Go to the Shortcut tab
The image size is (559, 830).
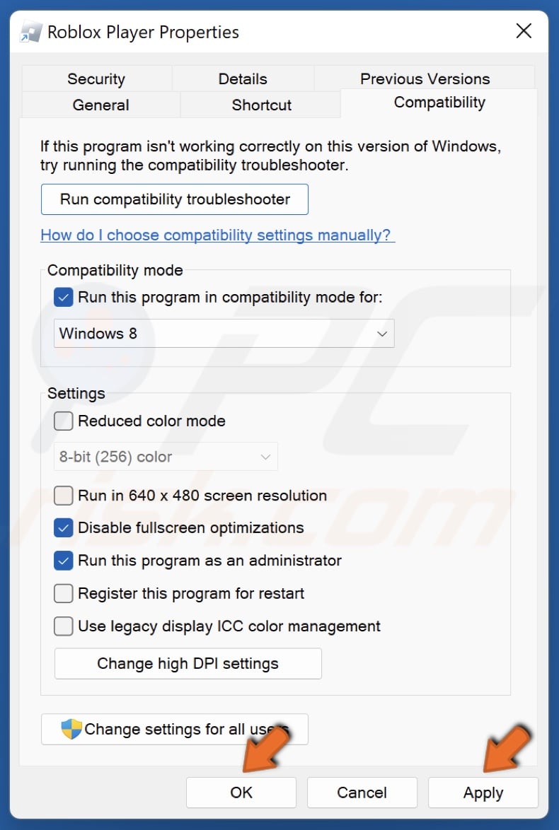[x=261, y=105]
